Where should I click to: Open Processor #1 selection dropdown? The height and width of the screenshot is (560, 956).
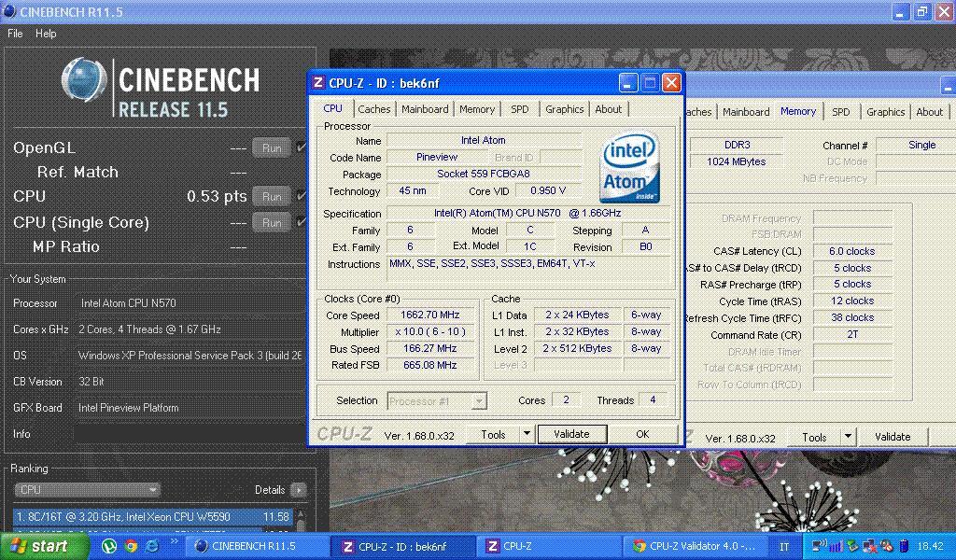click(x=437, y=401)
